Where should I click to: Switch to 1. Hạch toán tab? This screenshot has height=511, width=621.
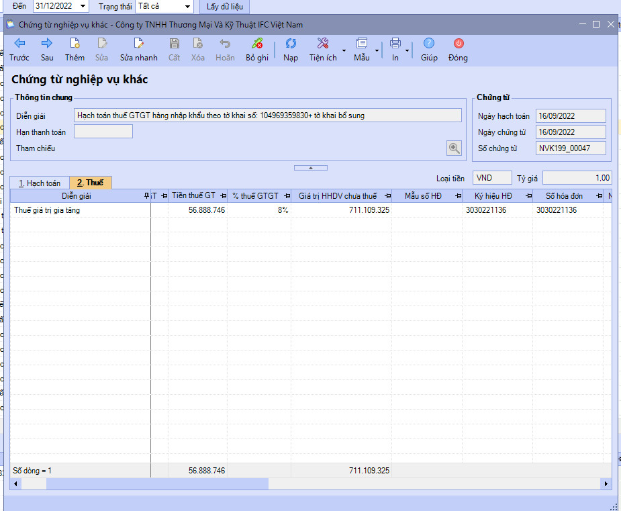coord(40,183)
